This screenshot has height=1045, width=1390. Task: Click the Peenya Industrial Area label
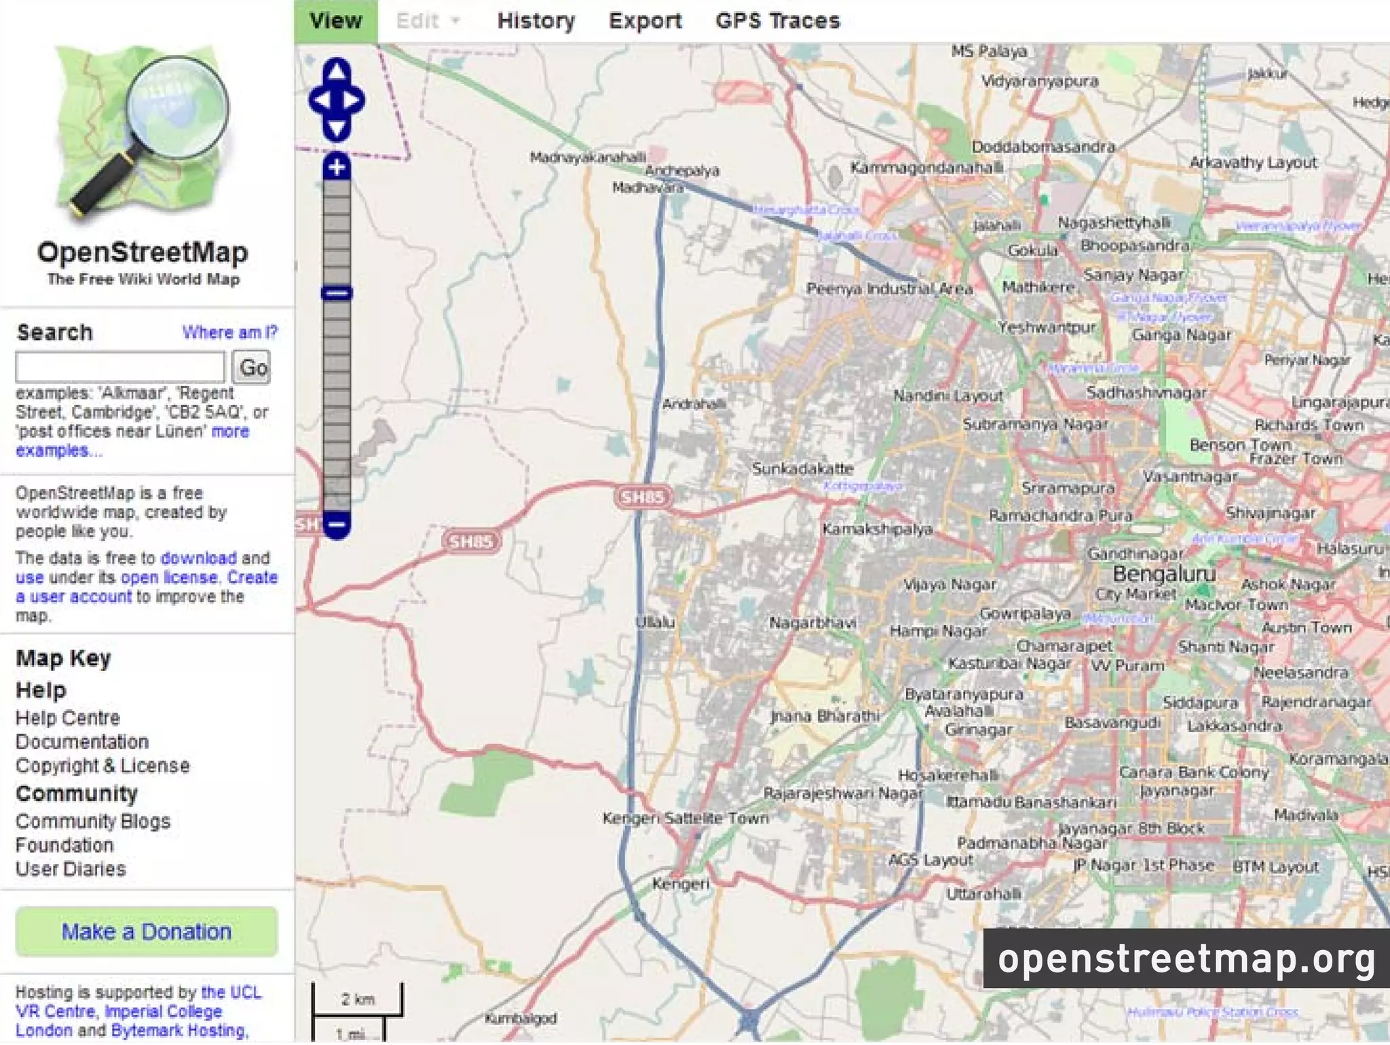[x=890, y=289]
